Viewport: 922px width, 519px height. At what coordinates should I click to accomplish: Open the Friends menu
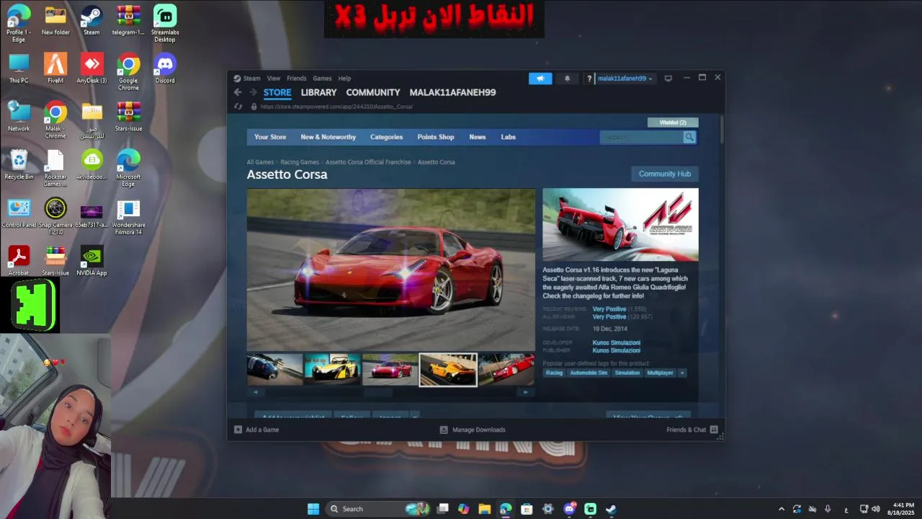coord(297,79)
